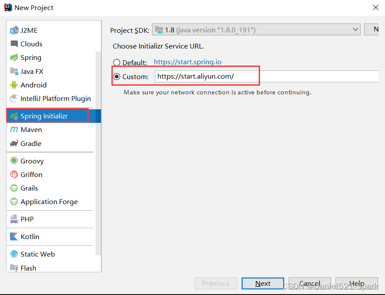The width and height of the screenshot is (385, 295).
Task: Click the Flash folder icon
Action: pyautogui.click(x=14, y=268)
